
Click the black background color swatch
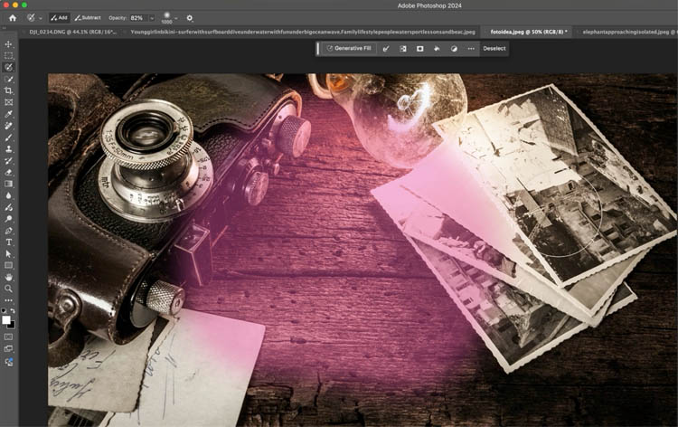click(12, 326)
